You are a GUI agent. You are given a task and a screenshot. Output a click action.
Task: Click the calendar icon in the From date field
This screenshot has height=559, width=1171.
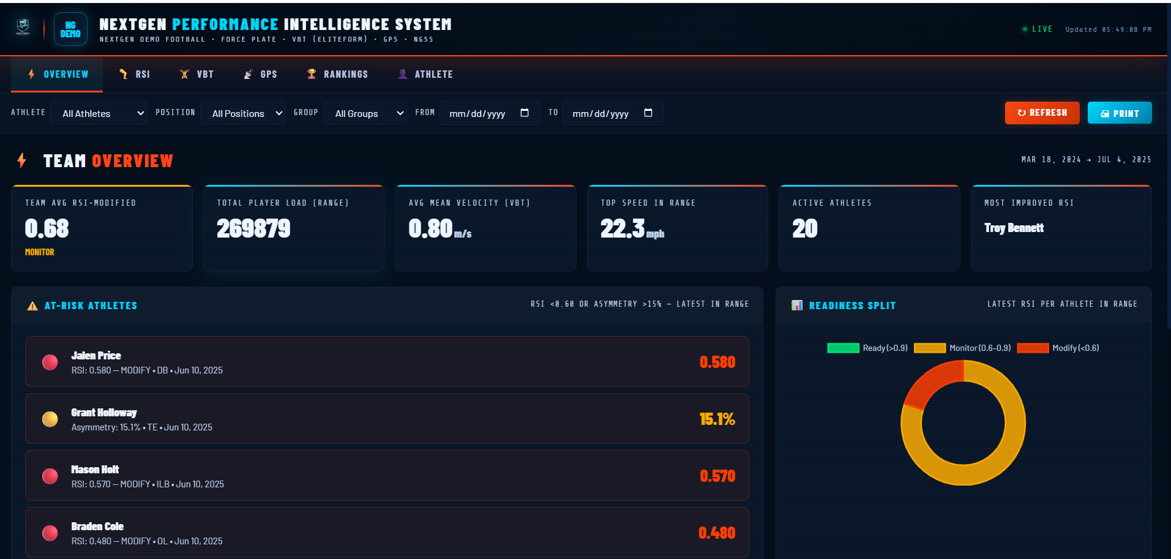click(x=525, y=113)
